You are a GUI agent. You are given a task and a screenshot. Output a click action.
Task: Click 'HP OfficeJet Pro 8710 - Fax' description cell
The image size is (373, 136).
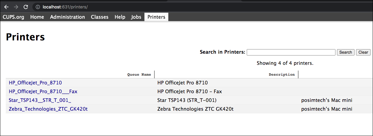(x=190, y=91)
